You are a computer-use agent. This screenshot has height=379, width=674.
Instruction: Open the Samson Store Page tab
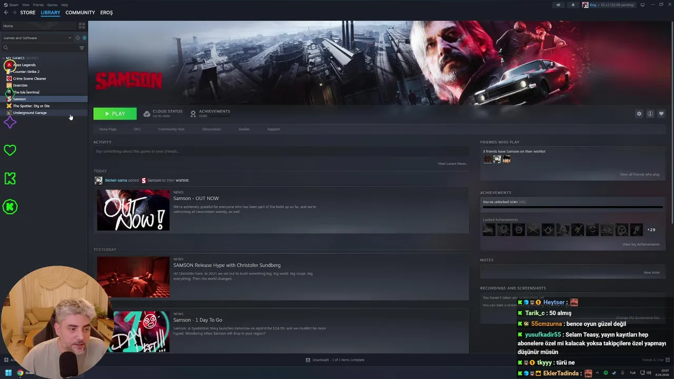tap(108, 129)
